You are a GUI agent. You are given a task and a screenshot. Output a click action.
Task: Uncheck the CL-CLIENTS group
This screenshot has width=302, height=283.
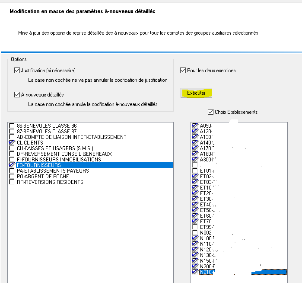[12, 143]
